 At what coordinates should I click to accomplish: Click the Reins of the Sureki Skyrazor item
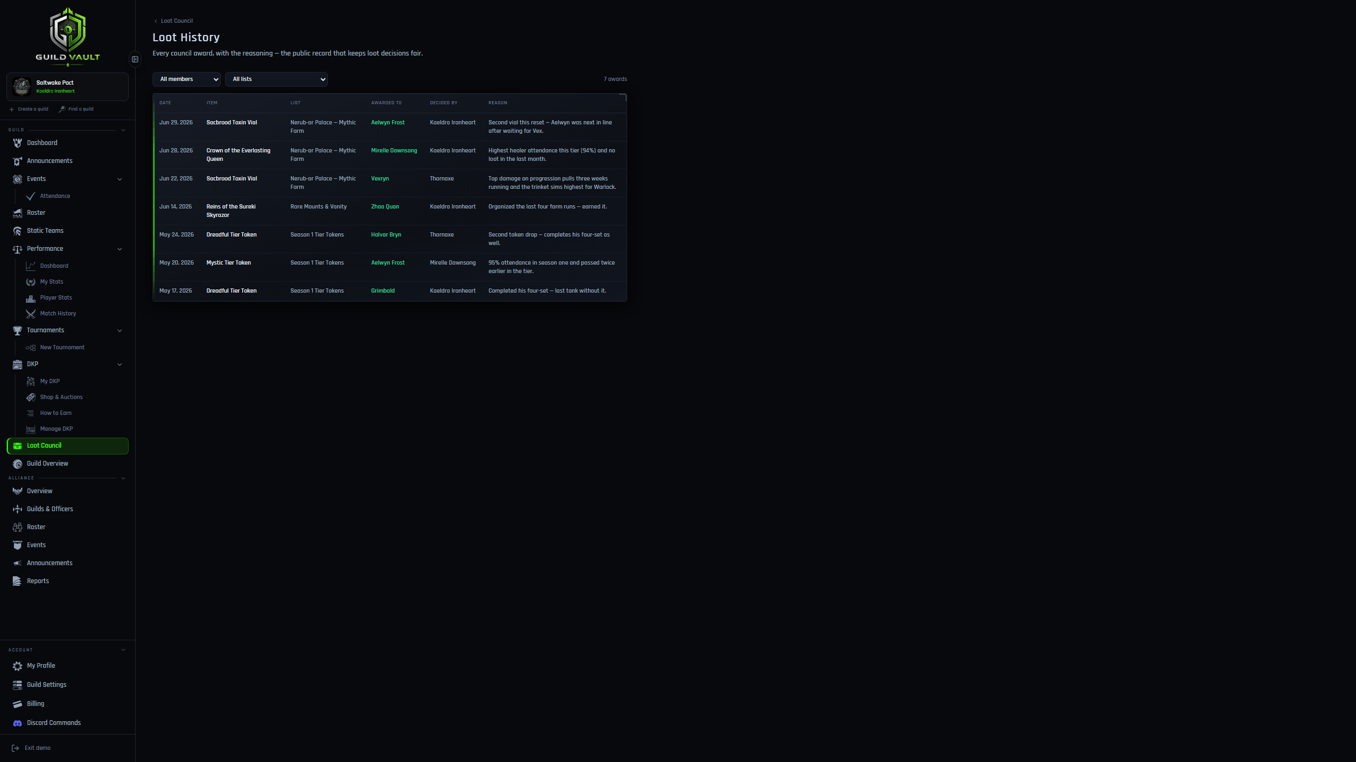click(231, 211)
